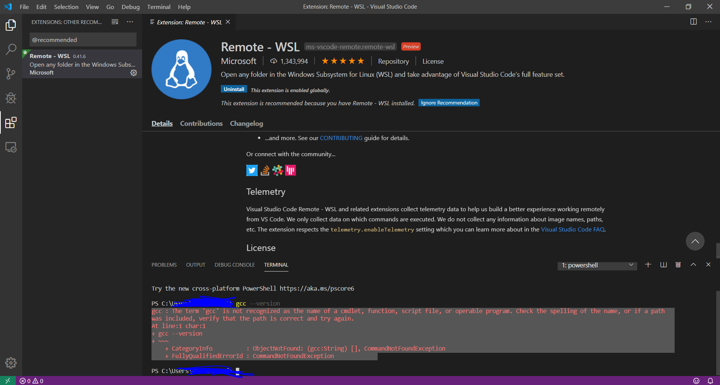The width and height of the screenshot is (720, 385).
Task: Open the Microsoft publisher link
Action: (x=238, y=61)
